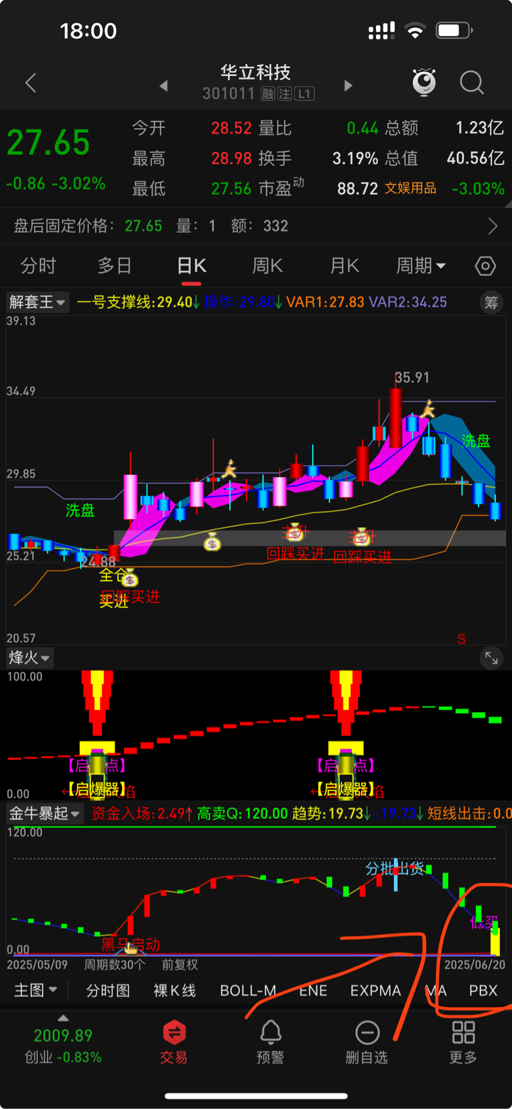Viewport: 512px width, 1109px height.
Task: Tap the 2025/05/09 start date label
Action: point(37,965)
